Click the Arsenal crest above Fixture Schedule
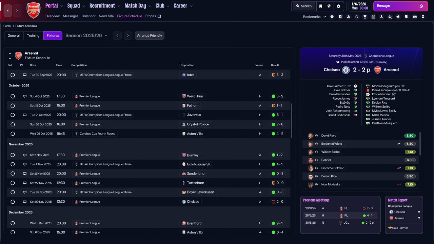434x244 pixels. coord(18,56)
